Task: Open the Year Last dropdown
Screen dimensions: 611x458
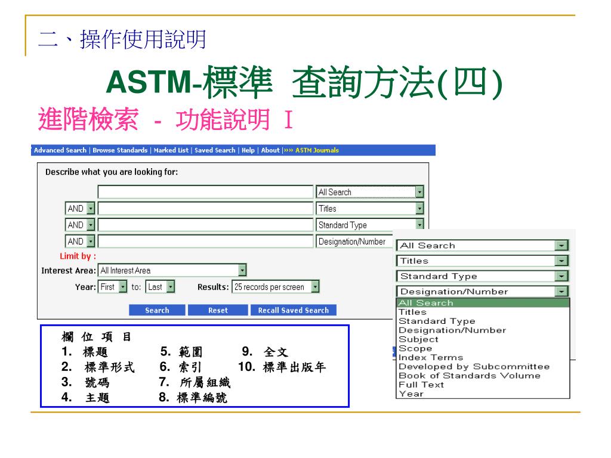Action: [160, 287]
